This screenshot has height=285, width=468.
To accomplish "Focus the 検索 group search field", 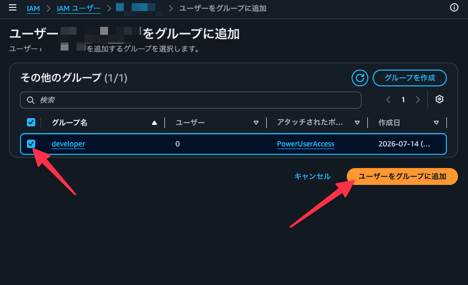I will 191,100.
